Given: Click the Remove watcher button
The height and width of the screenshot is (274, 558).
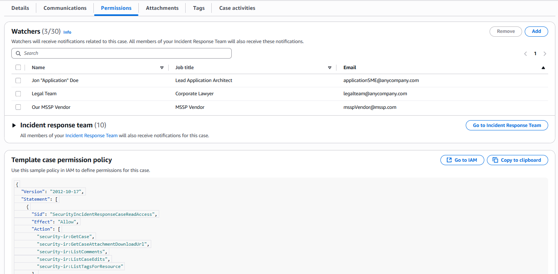Looking at the screenshot, I should pos(506,31).
